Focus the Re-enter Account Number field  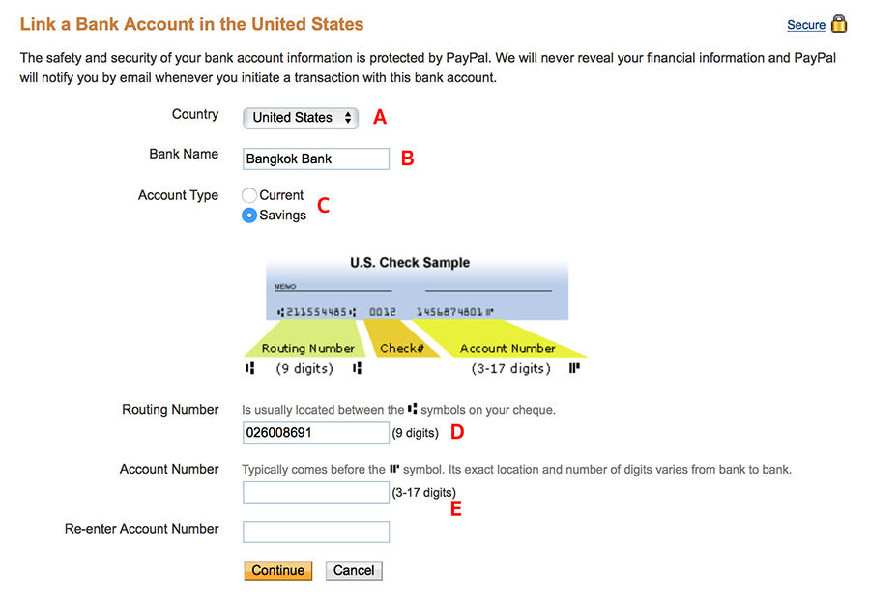tap(316, 532)
